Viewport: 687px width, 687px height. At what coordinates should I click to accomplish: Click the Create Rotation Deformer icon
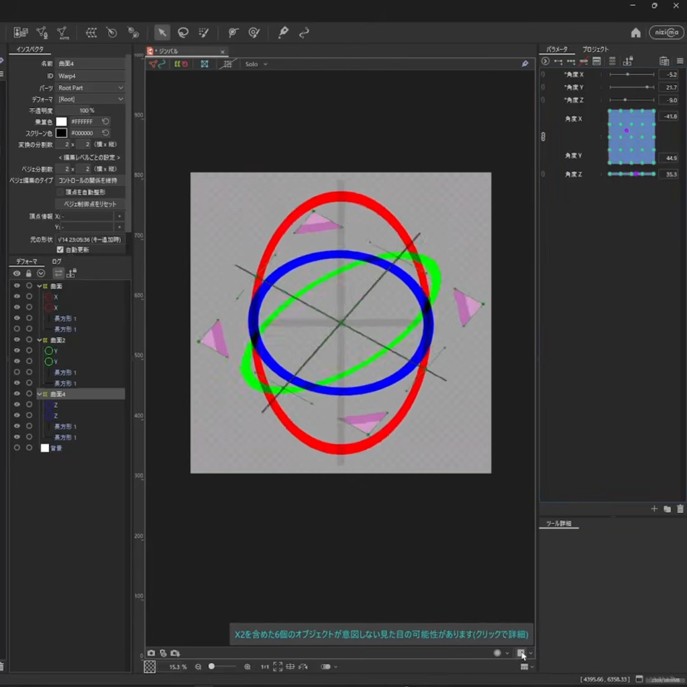[x=112, y=32]
